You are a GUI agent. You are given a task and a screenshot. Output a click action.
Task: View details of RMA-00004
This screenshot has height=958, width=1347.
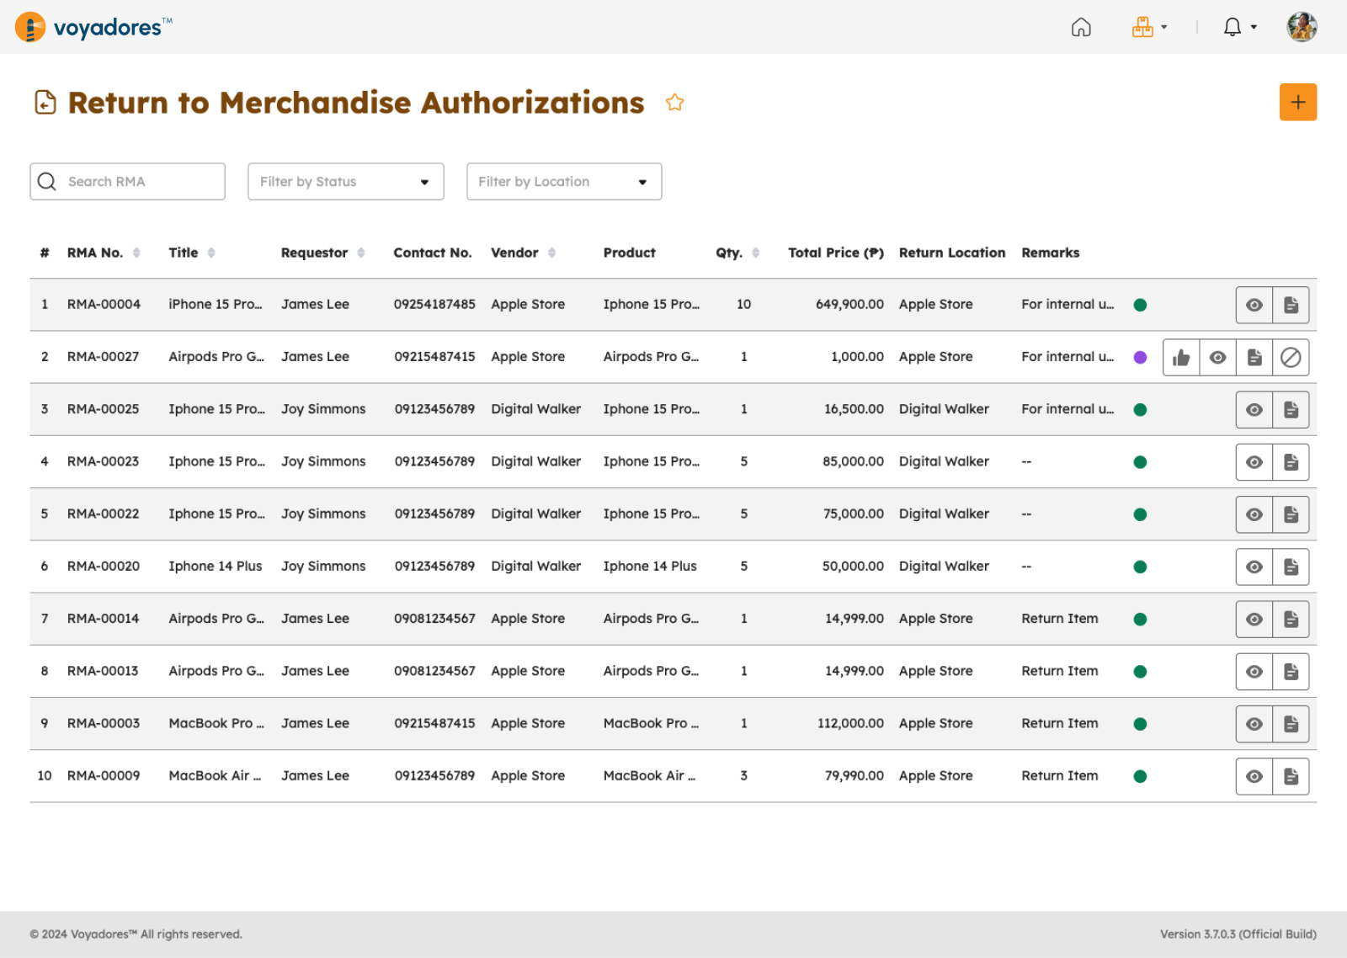point(1254,305)
